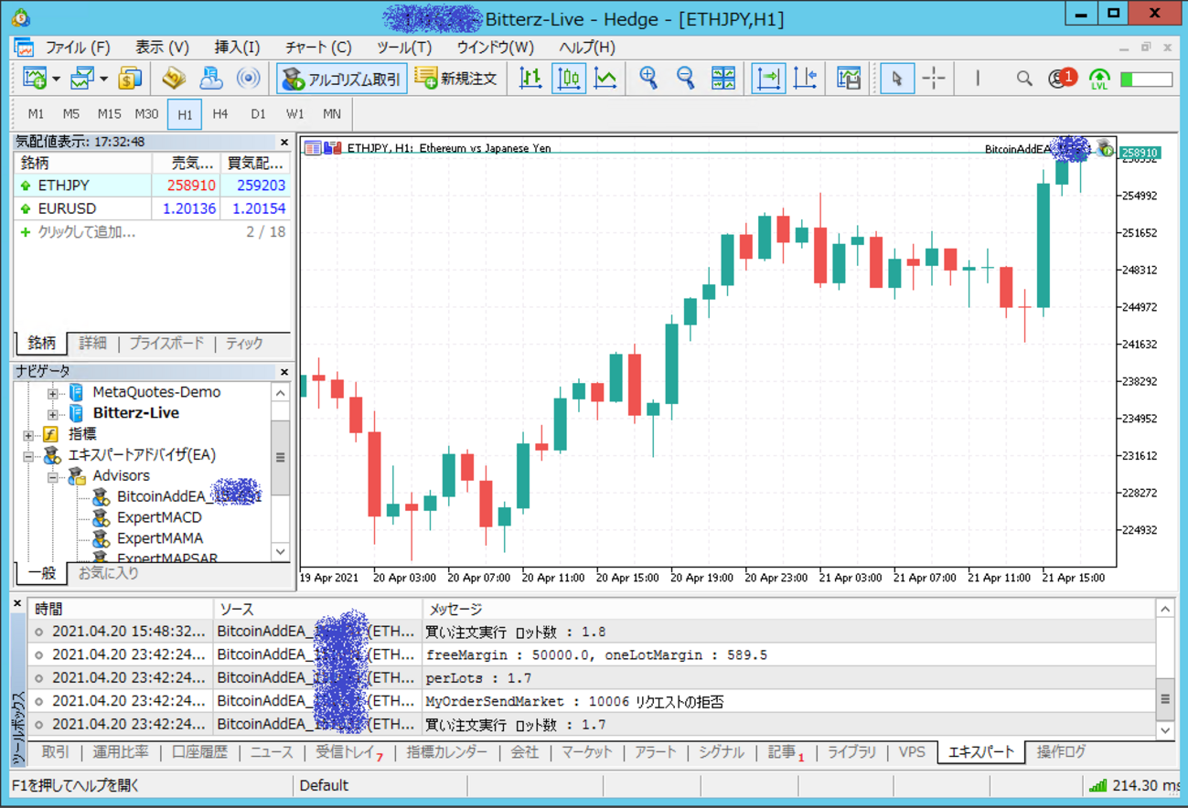Toggle chart auto-scroll to latest bar
The height and width of the screenshot is (808, 1188).
click(768, 79)
